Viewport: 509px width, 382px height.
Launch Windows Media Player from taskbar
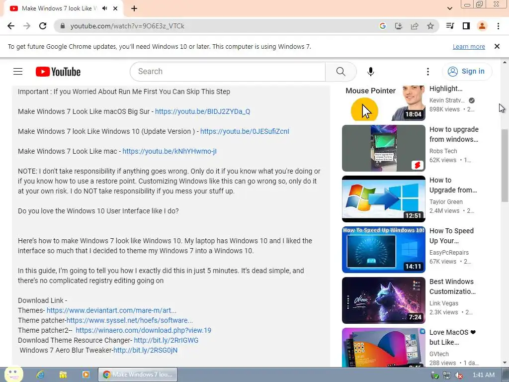(x=85, y=375)
